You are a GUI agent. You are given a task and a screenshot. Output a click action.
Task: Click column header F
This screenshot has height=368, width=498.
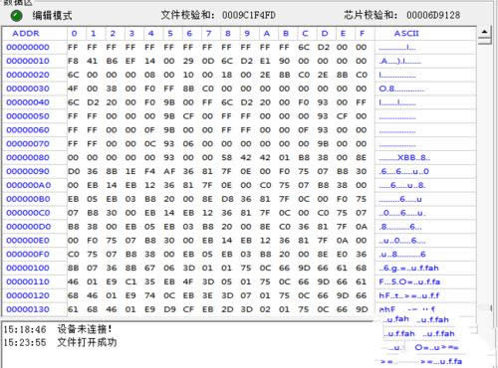click(363, 34)
